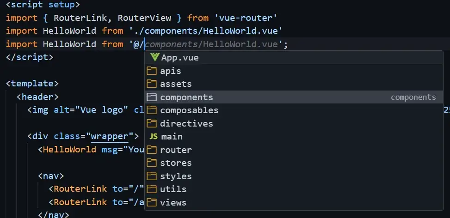Click the closing script tag
This screenshot has width=450, height=218.
[30, 57]
